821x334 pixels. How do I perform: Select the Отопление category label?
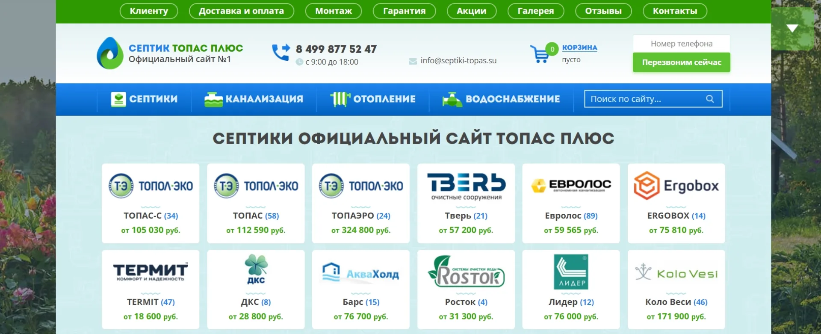click(384, 99)
